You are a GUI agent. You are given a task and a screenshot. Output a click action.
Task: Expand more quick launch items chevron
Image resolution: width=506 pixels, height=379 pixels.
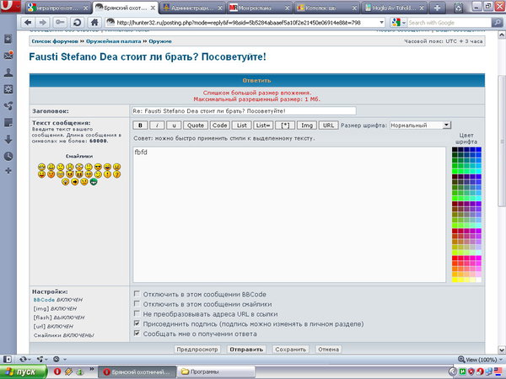[x=91, y=369]
